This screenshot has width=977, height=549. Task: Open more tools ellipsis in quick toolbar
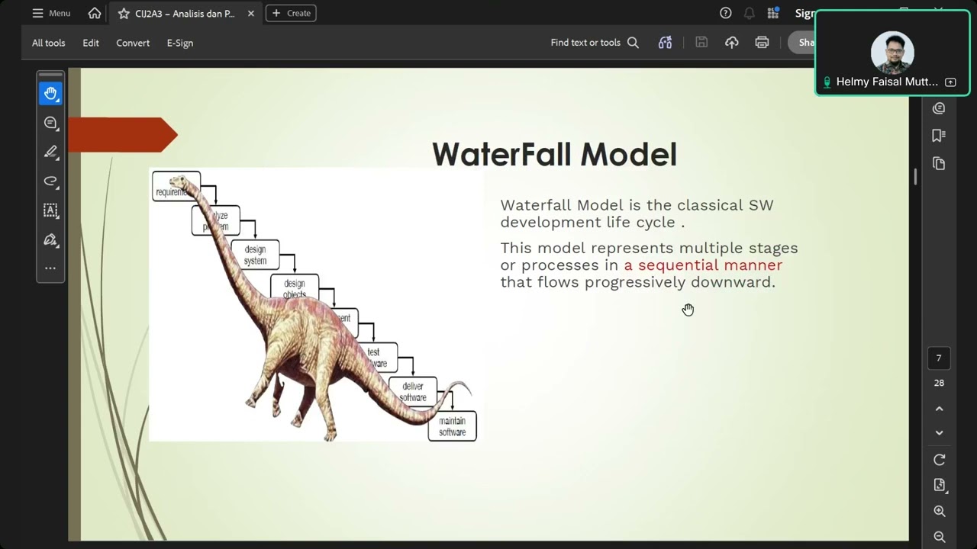50,268
